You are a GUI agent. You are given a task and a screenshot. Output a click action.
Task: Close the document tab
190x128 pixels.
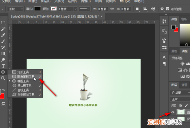coord(102,16)
